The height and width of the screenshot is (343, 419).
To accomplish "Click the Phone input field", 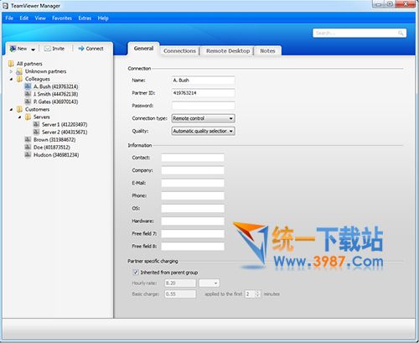I will tap(193, 195).
